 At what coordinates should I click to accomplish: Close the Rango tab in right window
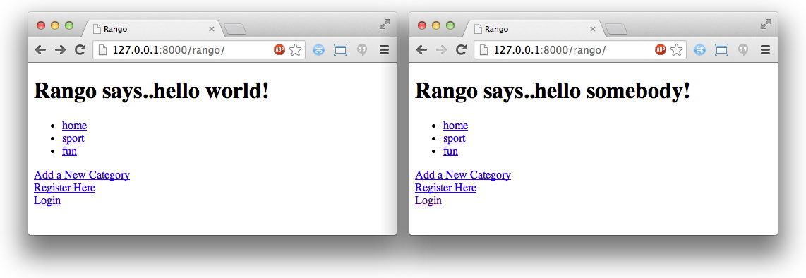coord(593,30)
